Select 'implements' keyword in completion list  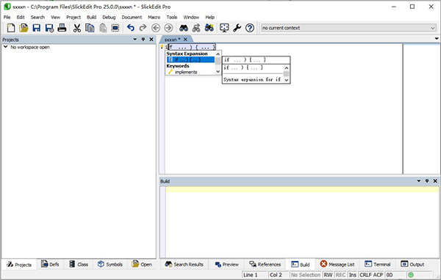[x=186, y=72]
